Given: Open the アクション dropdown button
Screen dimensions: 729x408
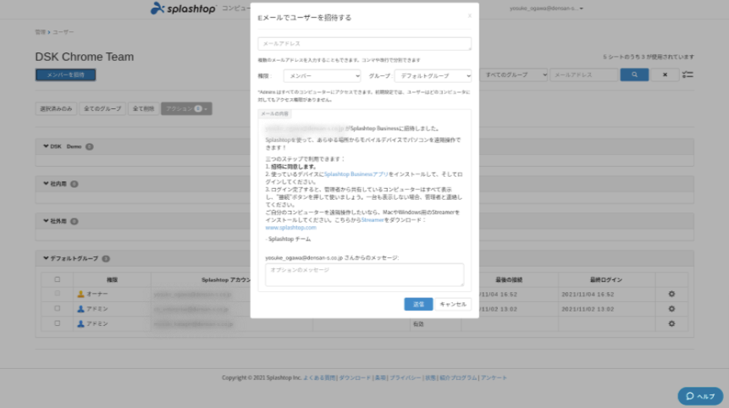Looking at the screenshot, I should click(186, 108).
